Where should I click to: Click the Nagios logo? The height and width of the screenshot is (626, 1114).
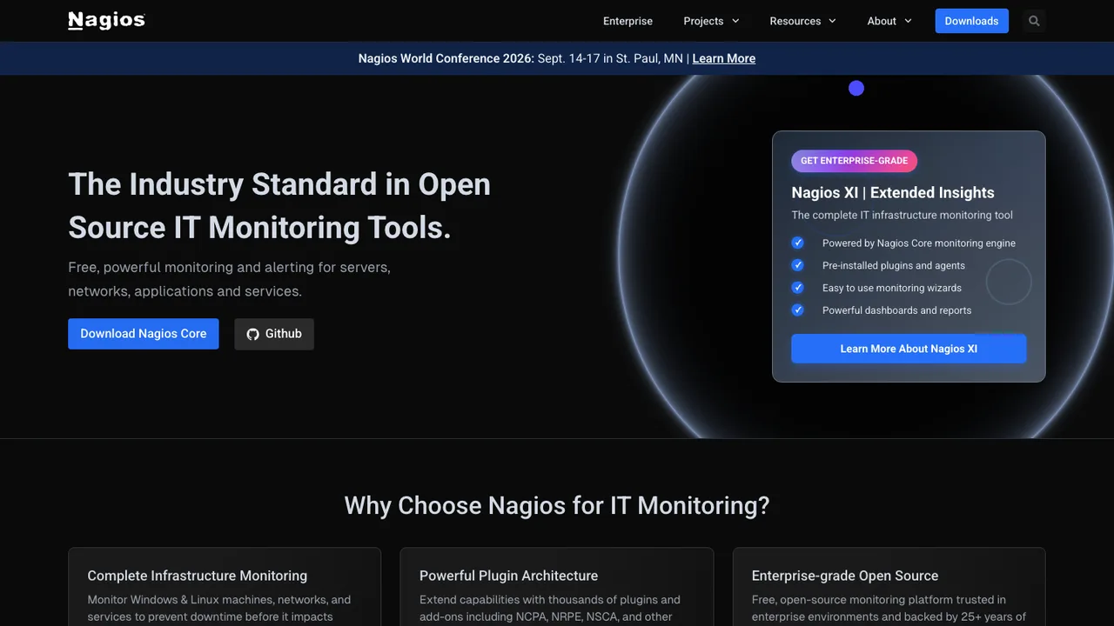[x=106, y=20]
